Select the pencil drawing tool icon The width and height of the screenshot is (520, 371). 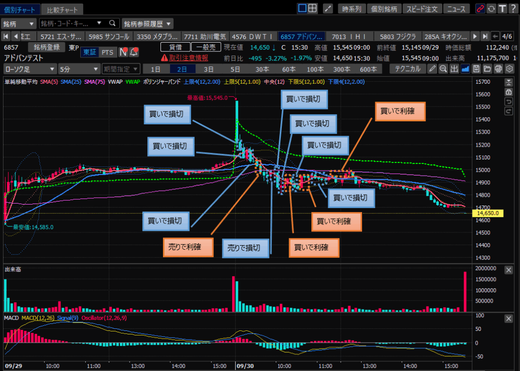point(432,69)
